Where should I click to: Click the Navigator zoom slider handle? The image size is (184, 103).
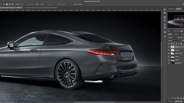click(181, 31)
